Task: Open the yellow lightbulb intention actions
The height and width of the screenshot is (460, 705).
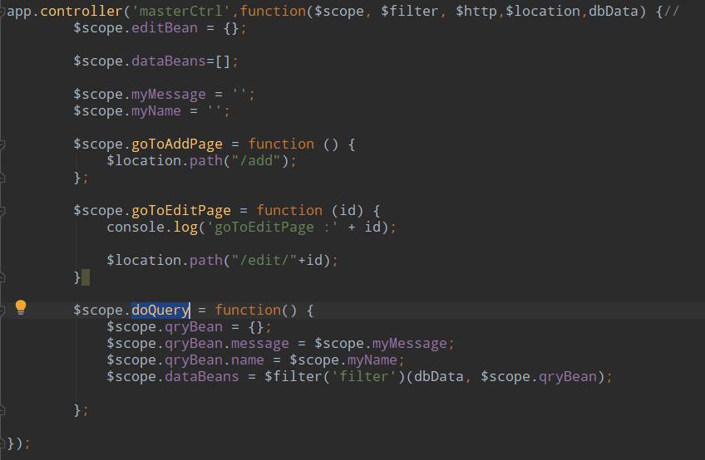Action: pos(21,307)
